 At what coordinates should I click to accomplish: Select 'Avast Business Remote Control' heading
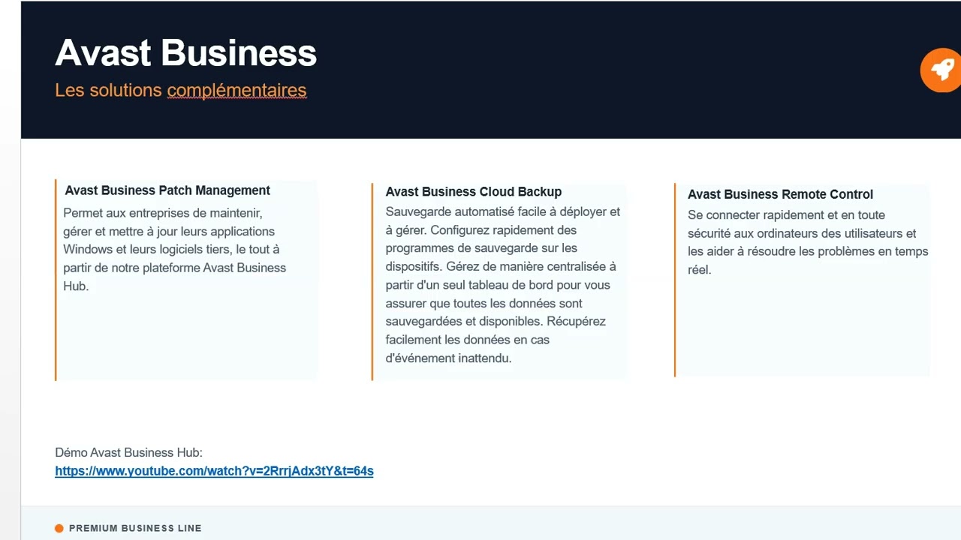pos(780,194)
